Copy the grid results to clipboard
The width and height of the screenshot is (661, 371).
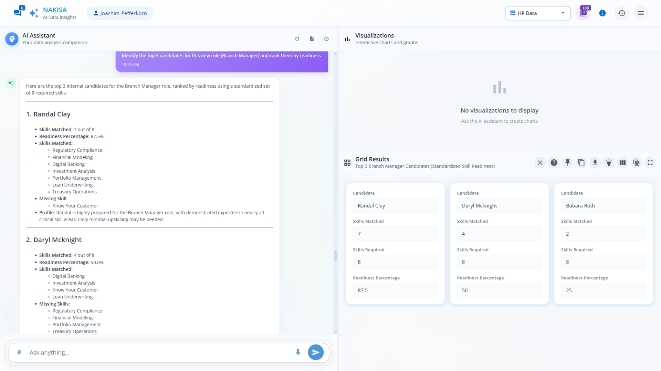pos(581,162)
